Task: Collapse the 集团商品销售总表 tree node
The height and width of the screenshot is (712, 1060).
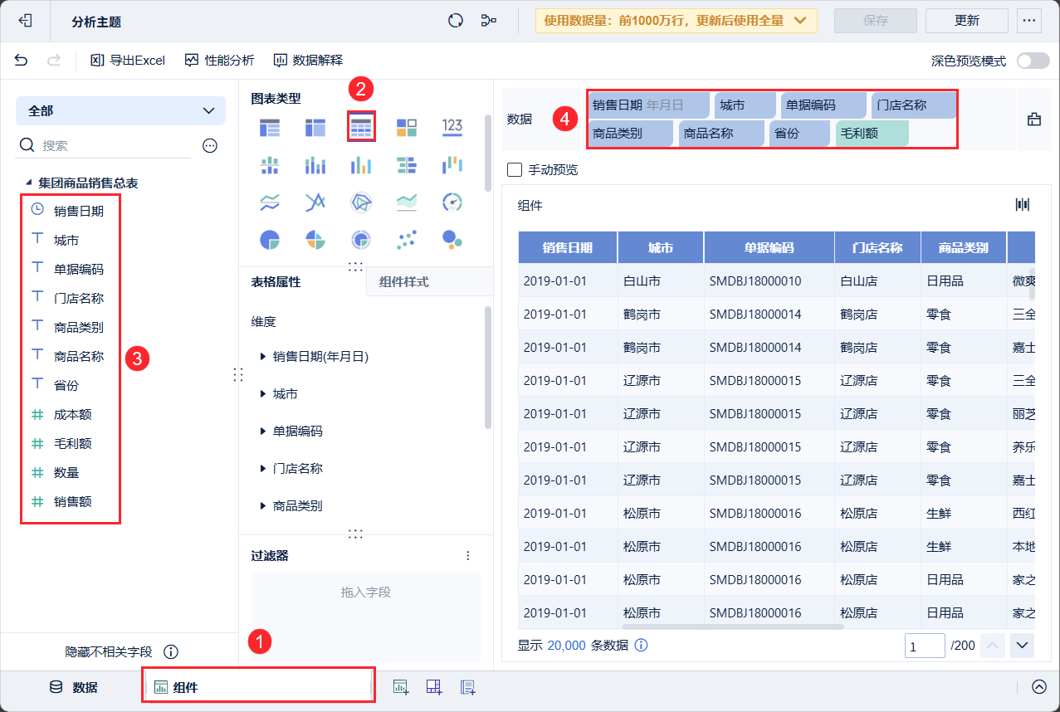Action: 29,183
